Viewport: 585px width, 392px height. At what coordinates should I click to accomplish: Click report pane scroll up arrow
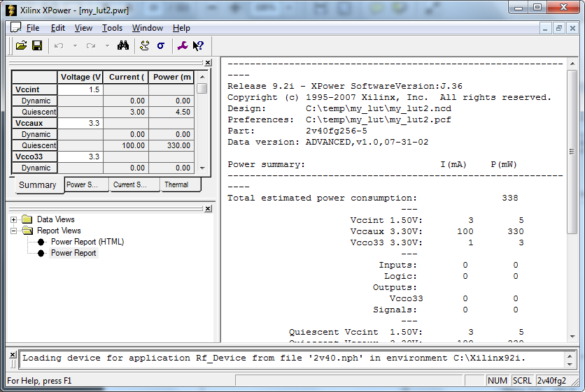click(572, 64)
